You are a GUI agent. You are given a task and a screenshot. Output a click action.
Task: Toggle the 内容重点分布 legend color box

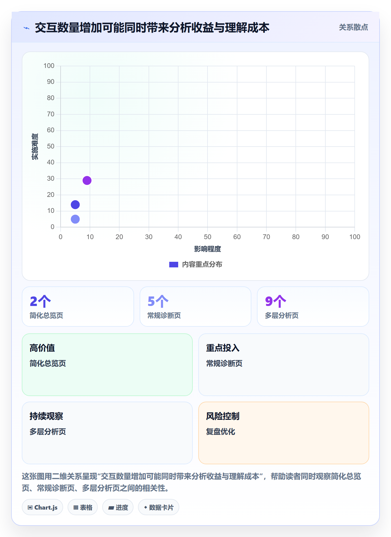[174, 264]
